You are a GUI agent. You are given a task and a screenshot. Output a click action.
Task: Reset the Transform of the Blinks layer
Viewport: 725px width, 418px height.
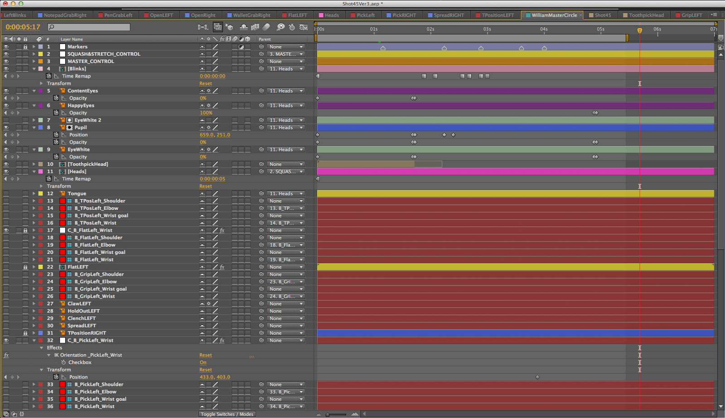[x=206, y=83]
